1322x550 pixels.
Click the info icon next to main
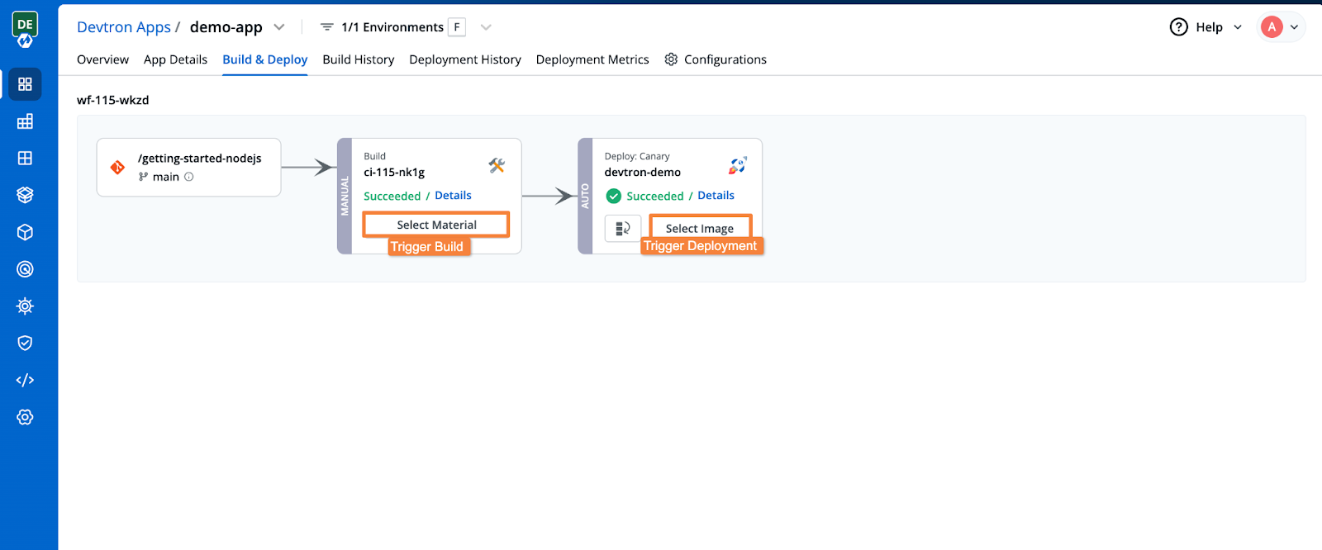point(189,177)
